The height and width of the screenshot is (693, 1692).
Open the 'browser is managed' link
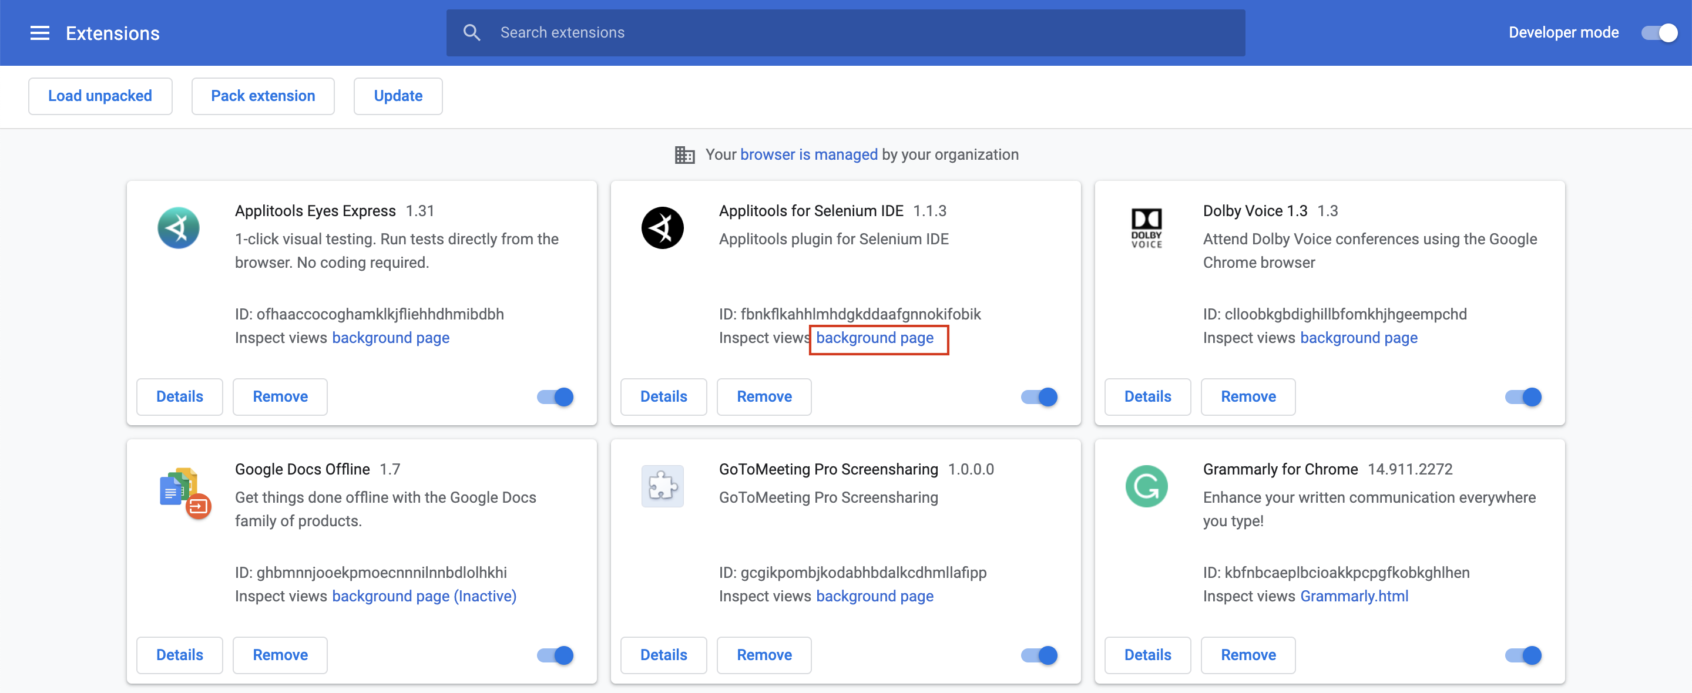pos(808,155)
